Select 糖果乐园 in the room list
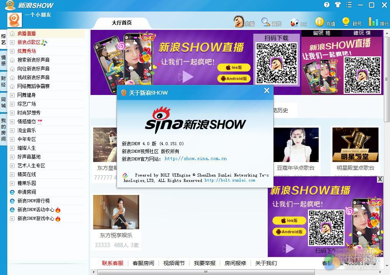 point(47,183)
